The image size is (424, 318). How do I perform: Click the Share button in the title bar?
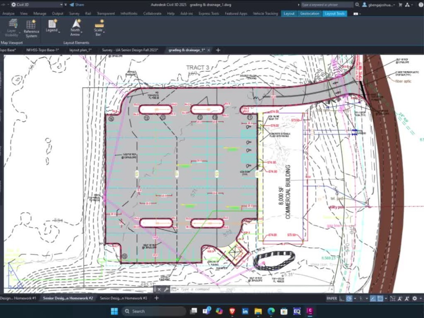(79, 5)
